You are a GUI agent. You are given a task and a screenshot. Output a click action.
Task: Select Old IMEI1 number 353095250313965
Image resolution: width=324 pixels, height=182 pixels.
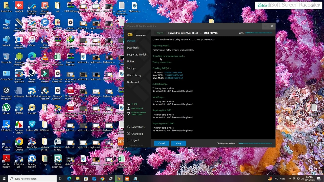(173, 73)
